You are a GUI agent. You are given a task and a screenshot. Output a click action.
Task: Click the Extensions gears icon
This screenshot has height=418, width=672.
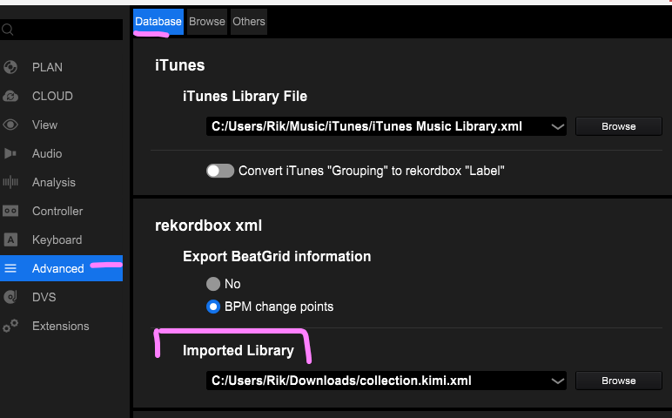(10, 326)
